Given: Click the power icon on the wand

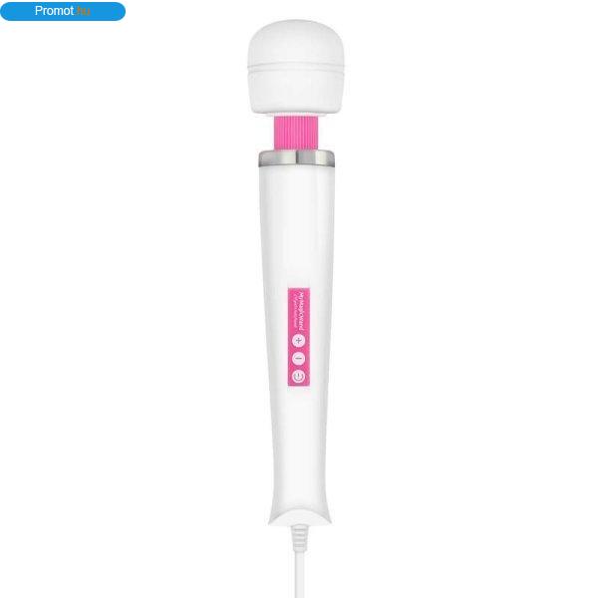Looking at the screenshot, I should coord(298,377).
